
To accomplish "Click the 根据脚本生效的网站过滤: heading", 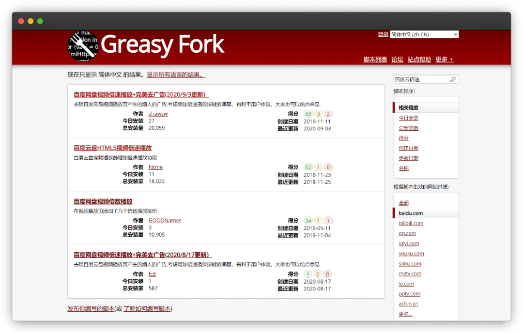I will (421, 187).
